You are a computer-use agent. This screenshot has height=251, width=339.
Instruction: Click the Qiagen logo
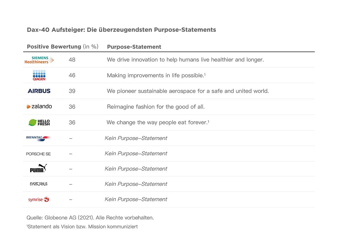pyautogui.click(x=39, y=75)
